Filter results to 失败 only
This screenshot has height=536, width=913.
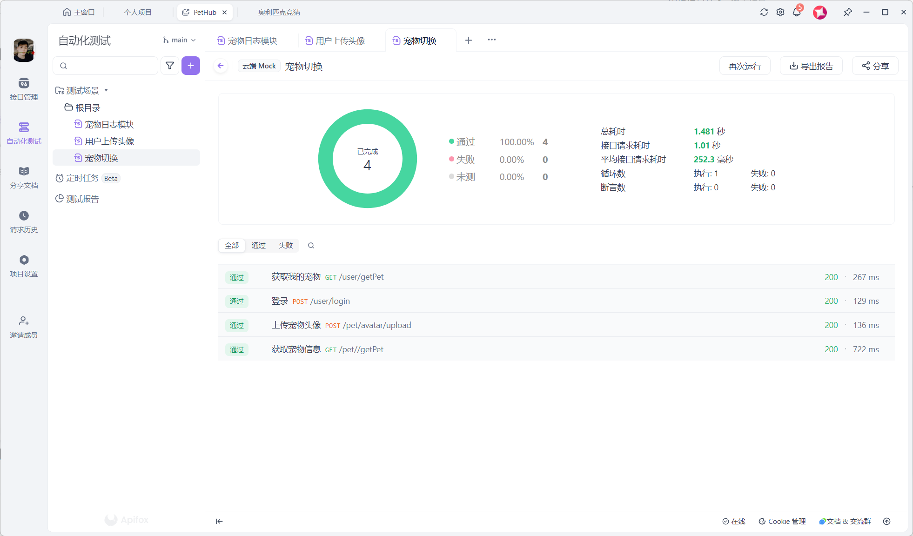point(285,245)
